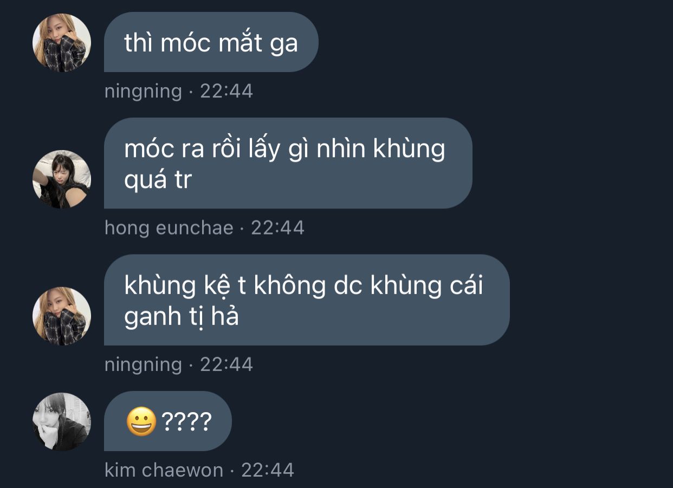Open the "kim chaewon" sender name

(164, 470)
